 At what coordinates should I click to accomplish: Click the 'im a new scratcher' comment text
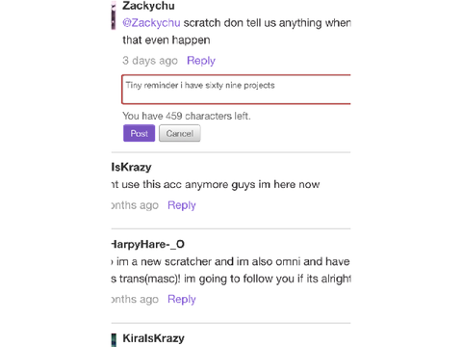(231, 270)
